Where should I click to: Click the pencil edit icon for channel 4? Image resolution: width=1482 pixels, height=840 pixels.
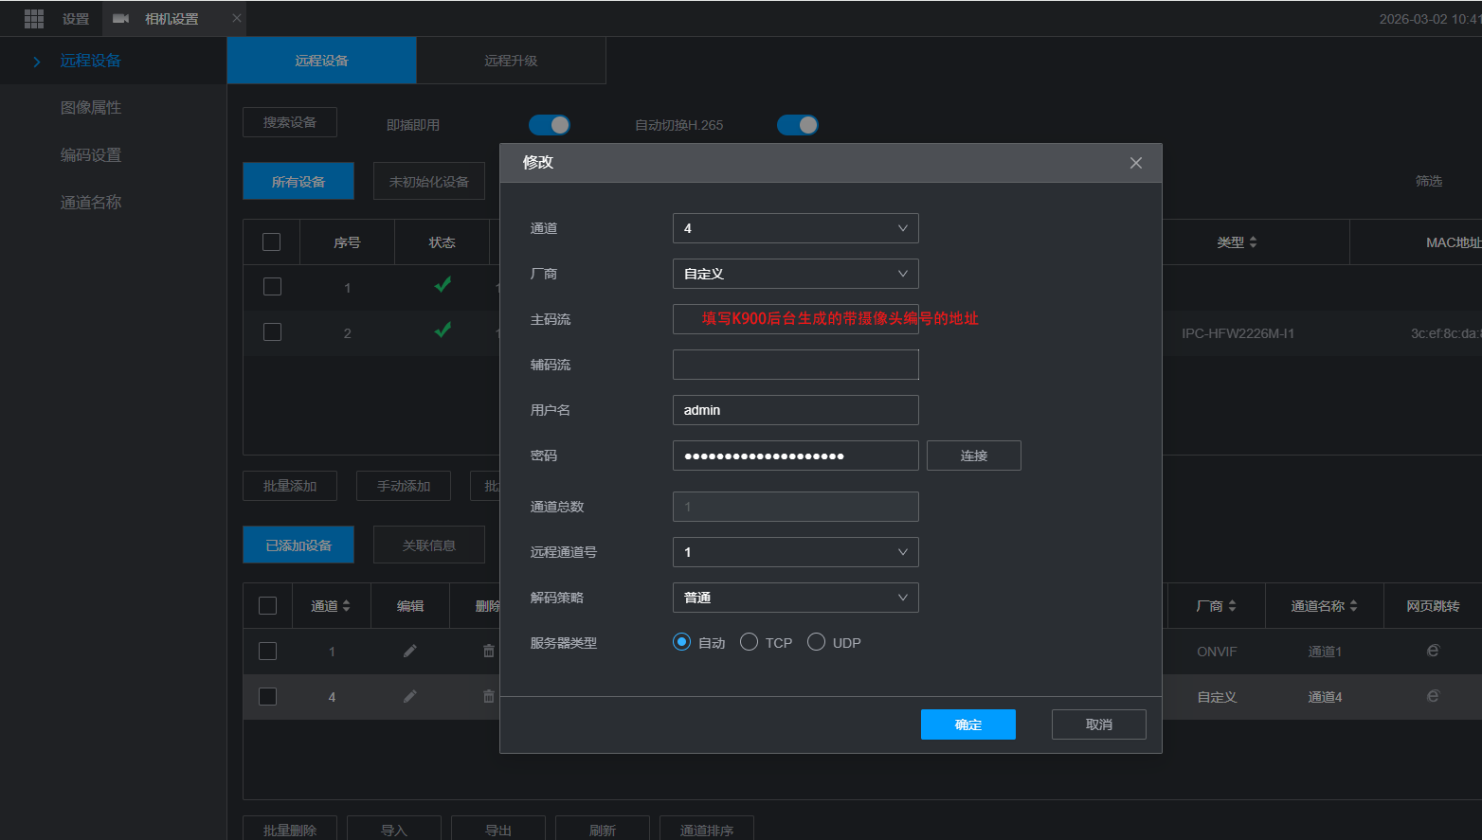point(409,697)
